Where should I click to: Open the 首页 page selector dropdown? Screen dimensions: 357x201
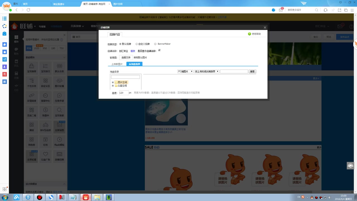[84, 37]
